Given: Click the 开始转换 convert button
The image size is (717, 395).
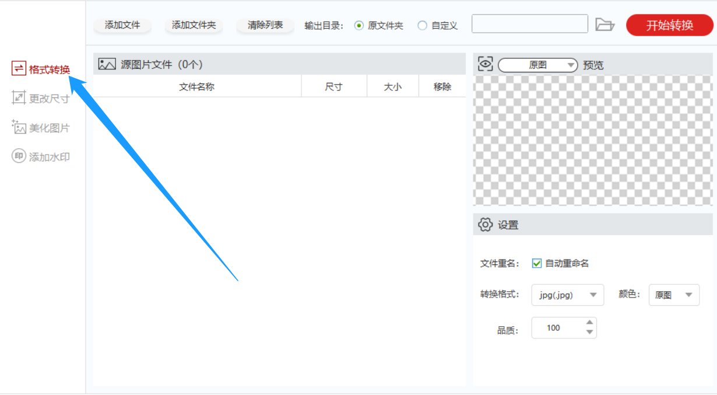Looking at the screenshot, I should tap(669, 25).
